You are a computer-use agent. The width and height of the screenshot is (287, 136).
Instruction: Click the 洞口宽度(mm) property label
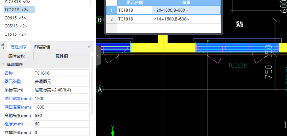pyautogui.click(x=18, y=98)
